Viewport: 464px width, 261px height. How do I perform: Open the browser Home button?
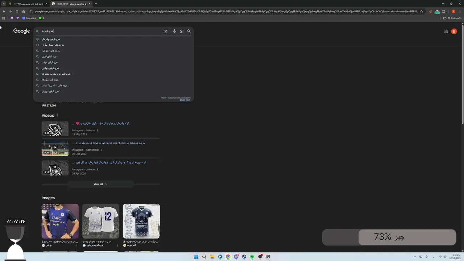coord(24,11)
